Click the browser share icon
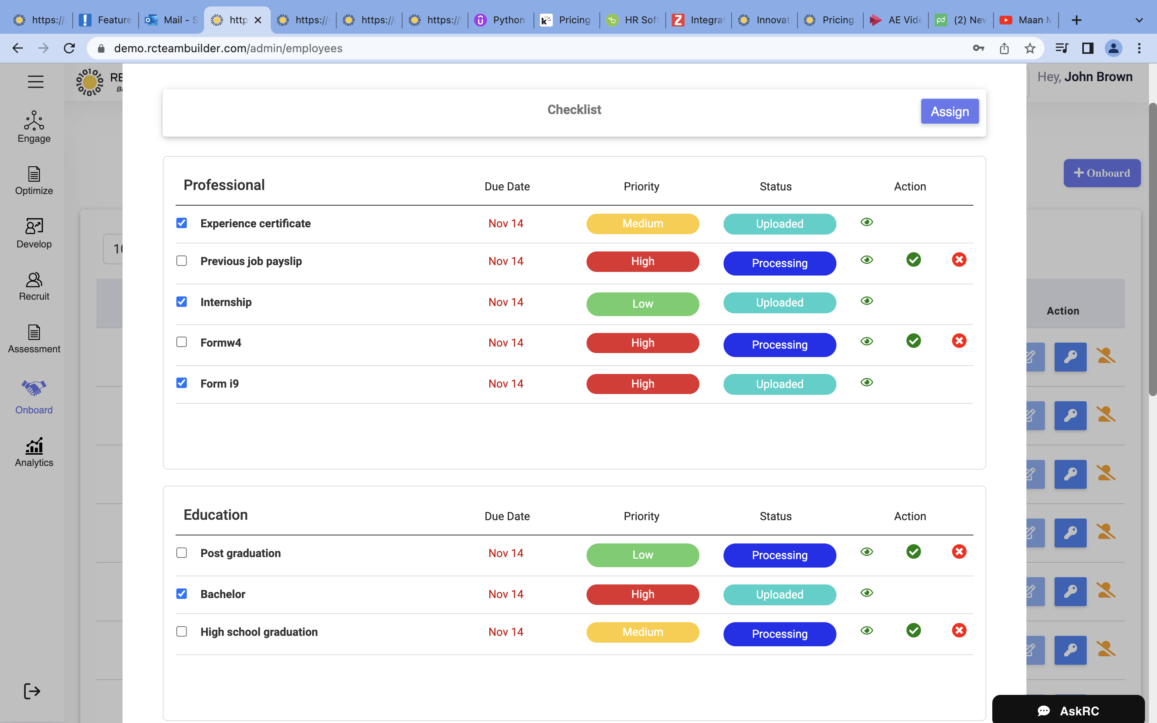Image resolution: width=1157 pixels, height=723 pixels. pos(1004,48)
